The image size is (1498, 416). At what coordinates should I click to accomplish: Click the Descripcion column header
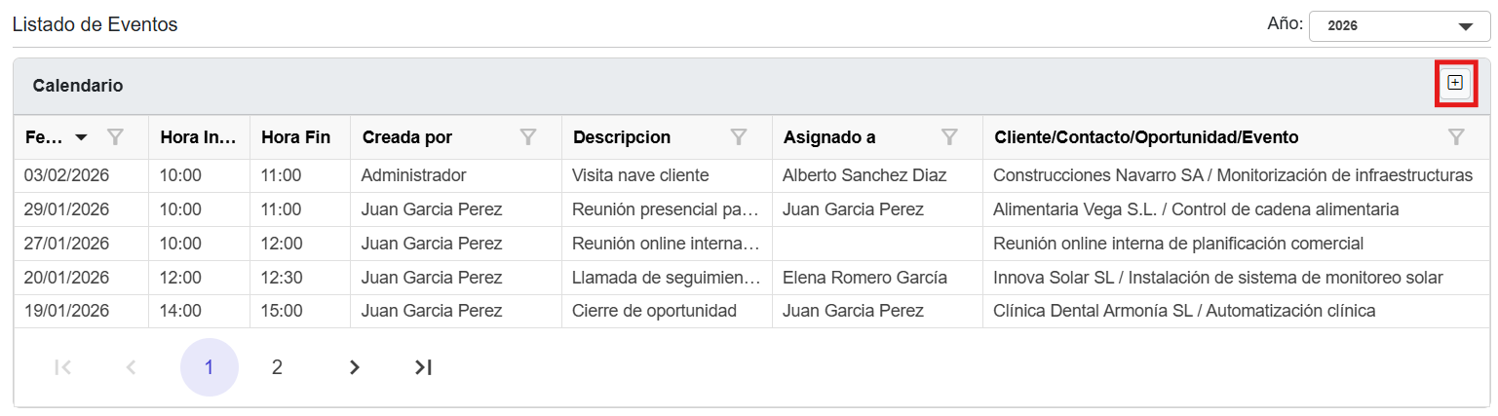[x=622, y=137]
